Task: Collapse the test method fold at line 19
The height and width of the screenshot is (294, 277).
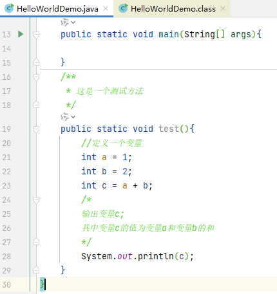Action: point(36,129)
